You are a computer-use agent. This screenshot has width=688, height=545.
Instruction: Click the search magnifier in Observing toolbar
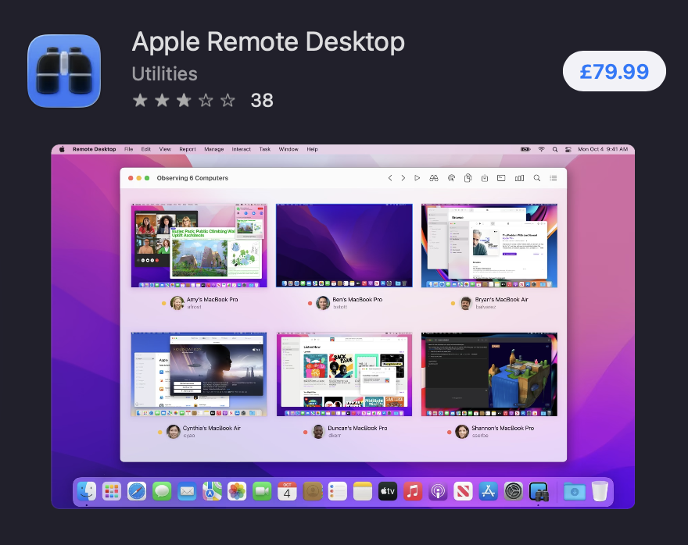tap(536, 178)
